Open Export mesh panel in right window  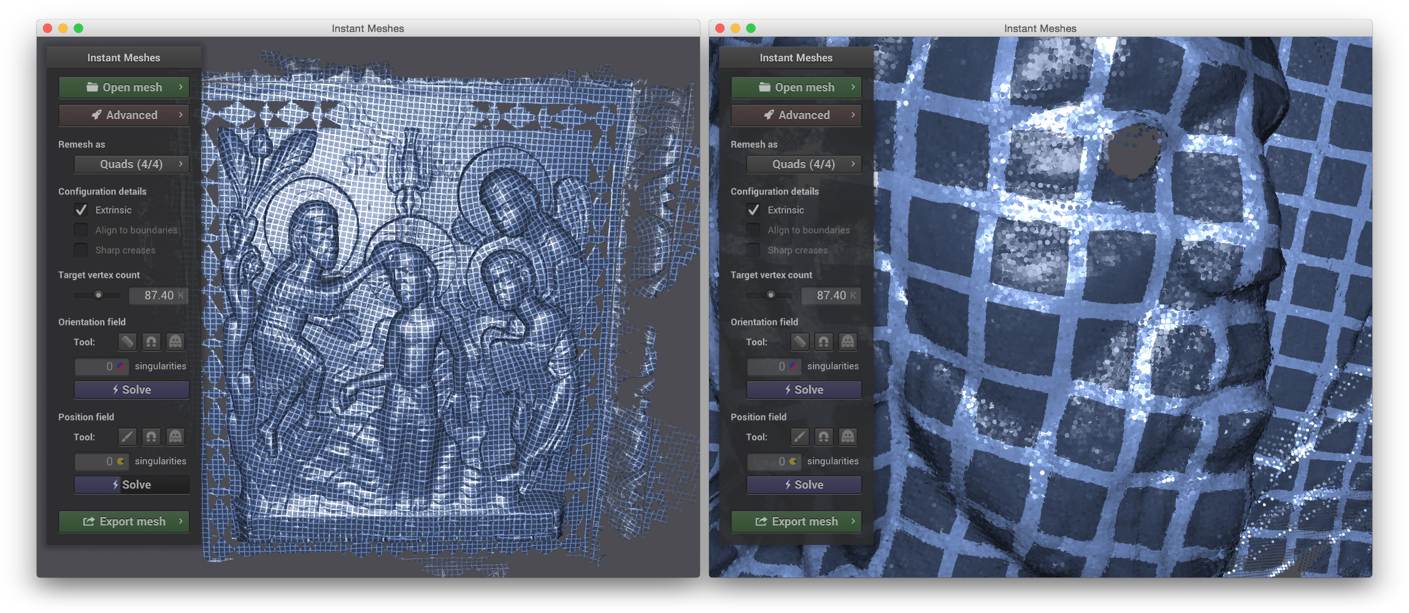796,521
